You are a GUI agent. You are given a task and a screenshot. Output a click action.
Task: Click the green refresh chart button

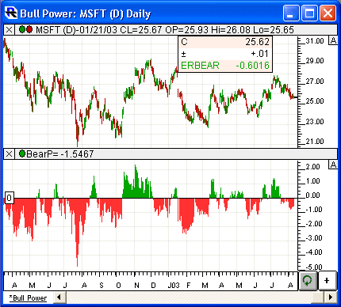point(308,281)
